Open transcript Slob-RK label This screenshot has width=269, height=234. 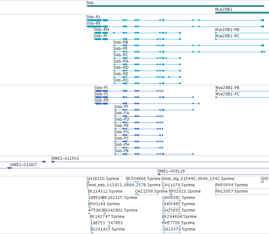pos(94,23)
